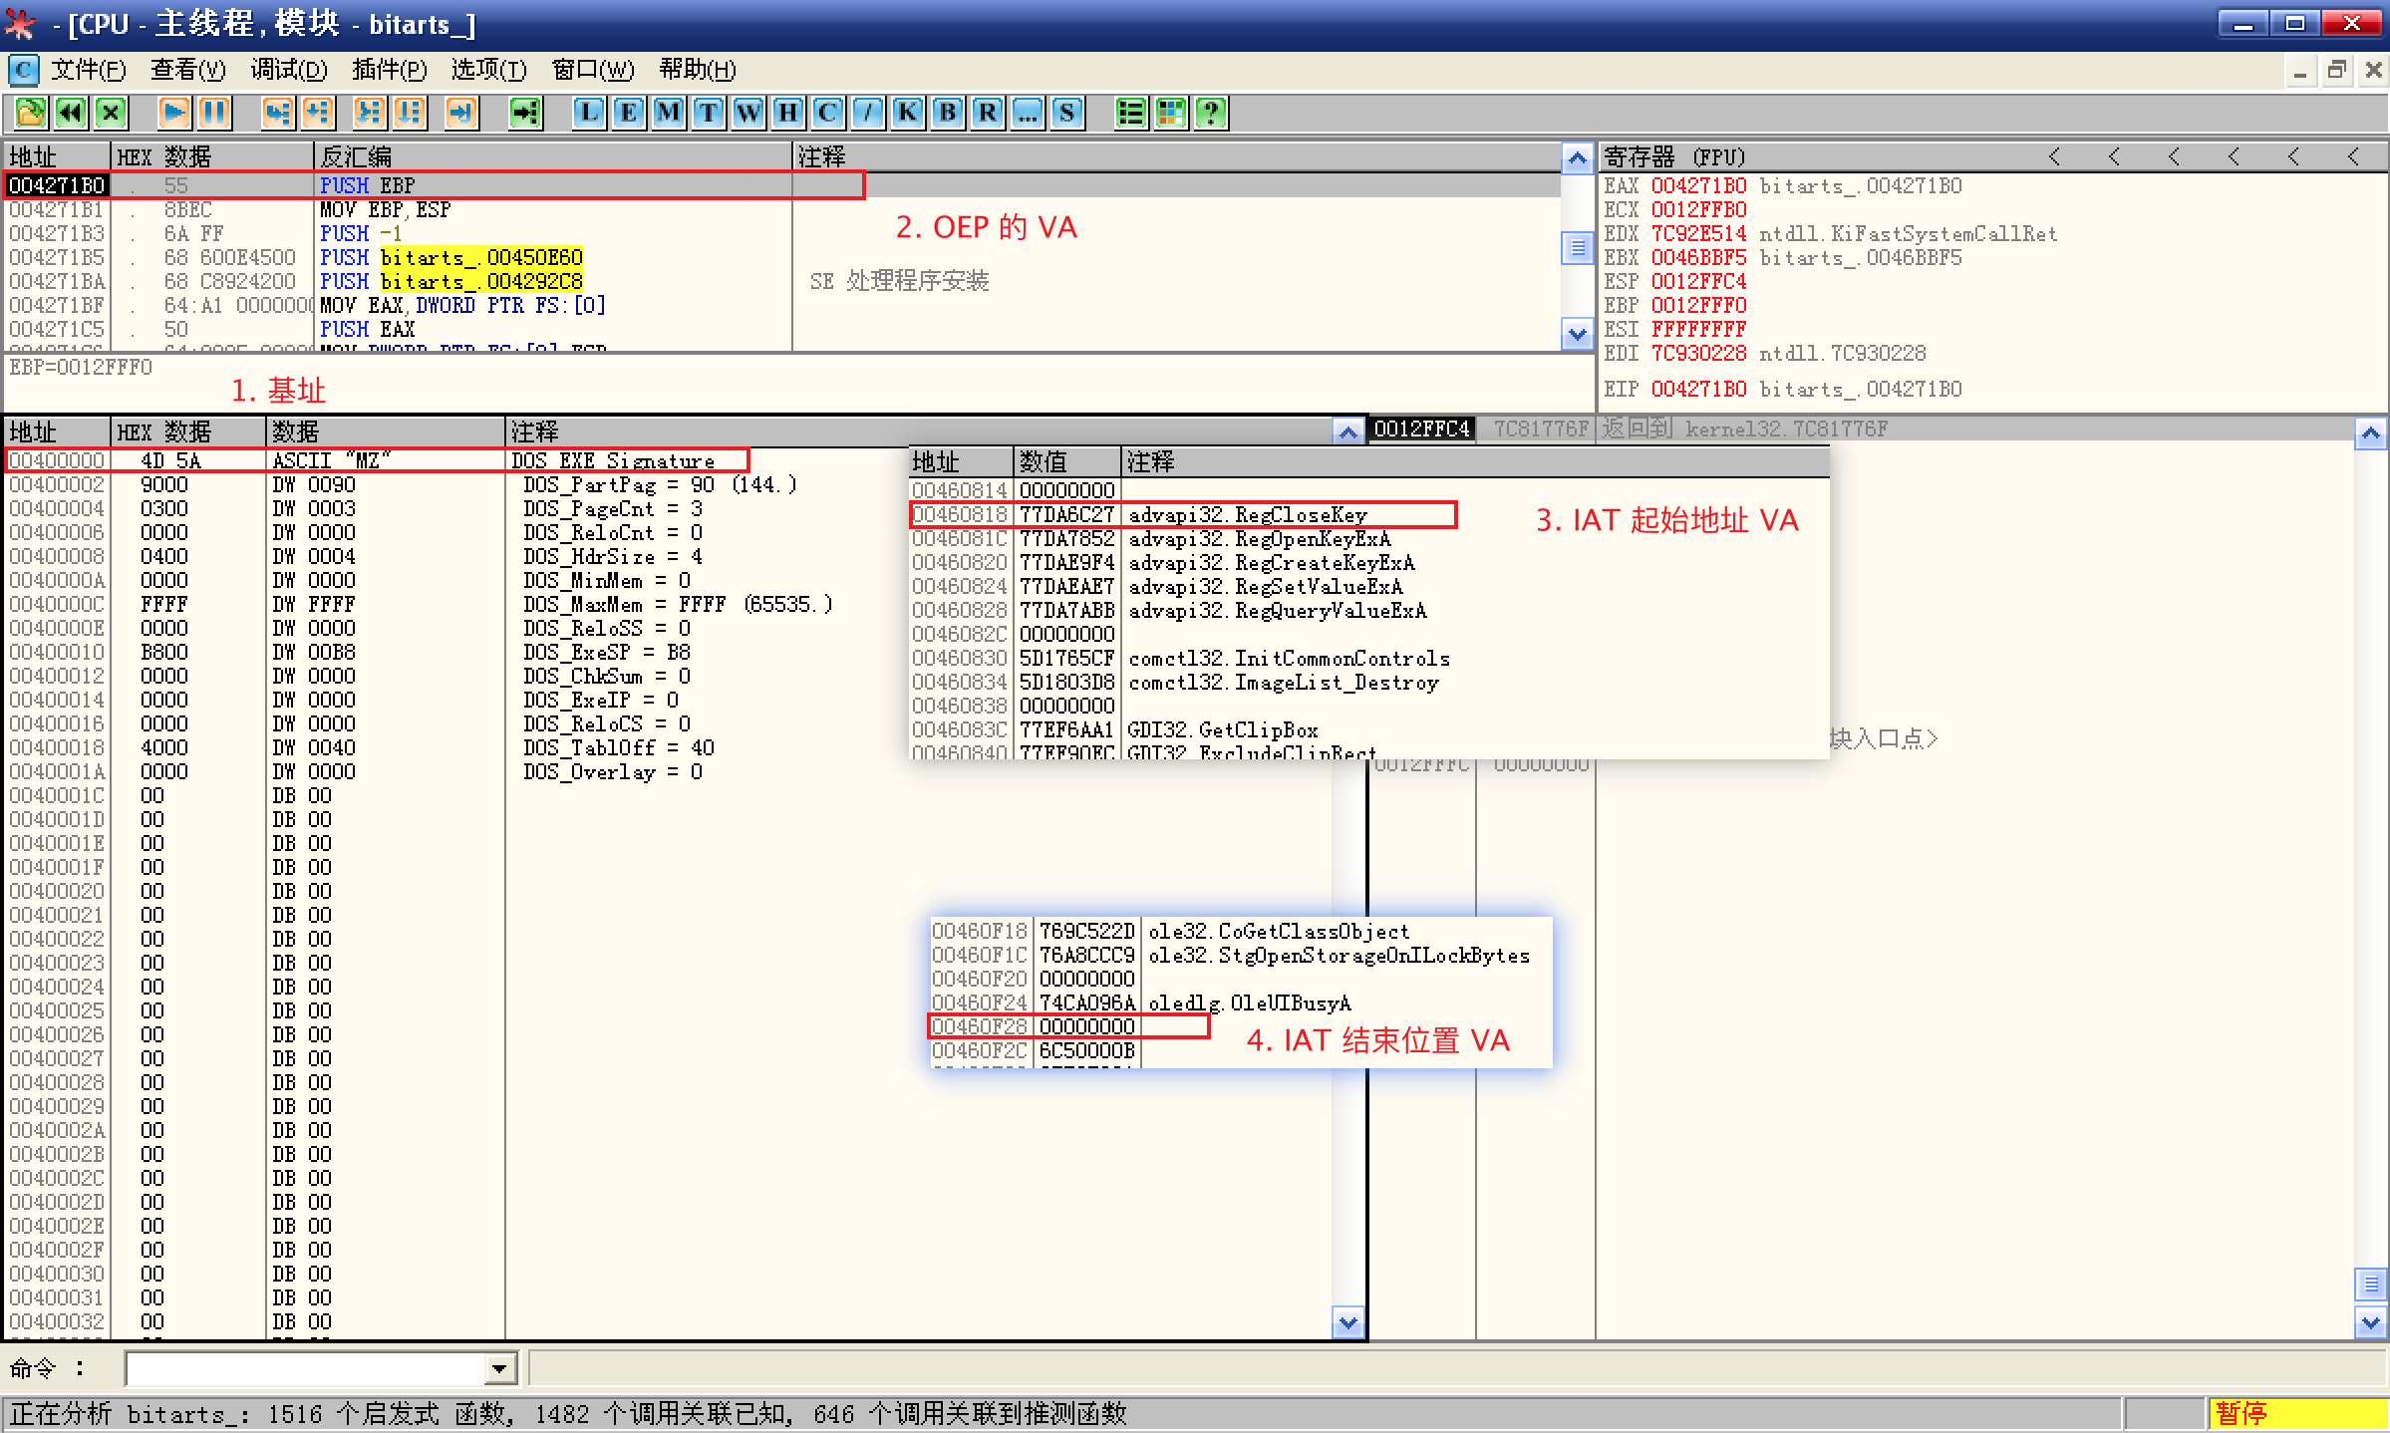Select EAX register value 004271B0
The image size is (2390, 1433).
(1698, 186)
